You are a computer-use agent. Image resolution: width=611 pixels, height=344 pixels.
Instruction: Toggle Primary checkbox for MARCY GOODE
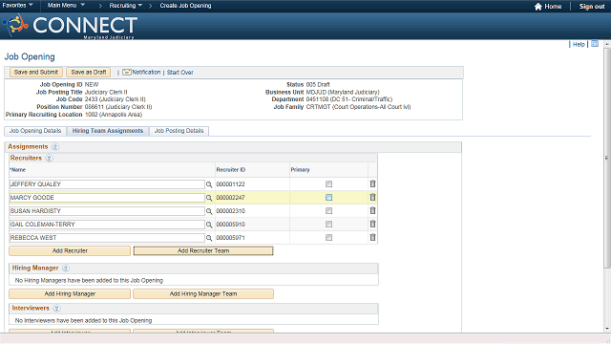tap(328, 198)
